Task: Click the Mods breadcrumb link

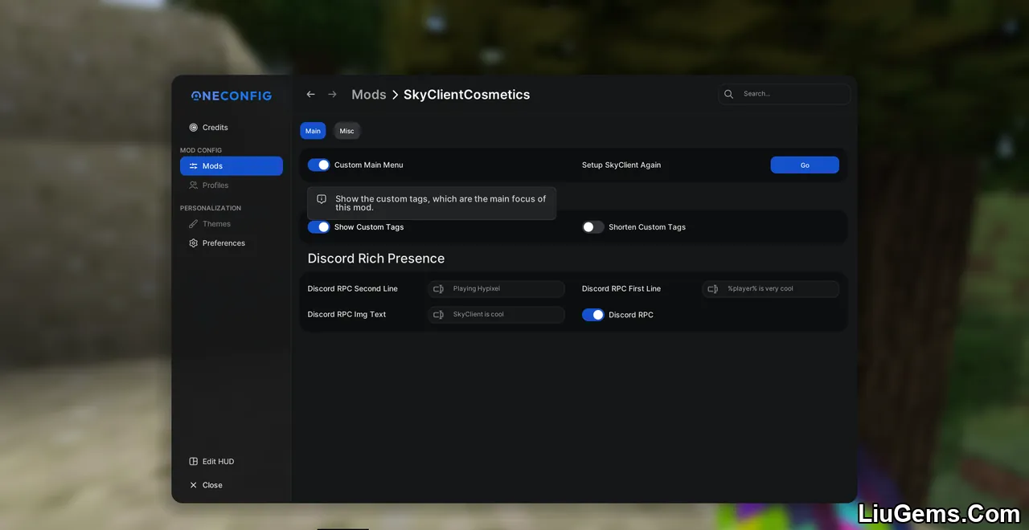Action: point(369,95)
